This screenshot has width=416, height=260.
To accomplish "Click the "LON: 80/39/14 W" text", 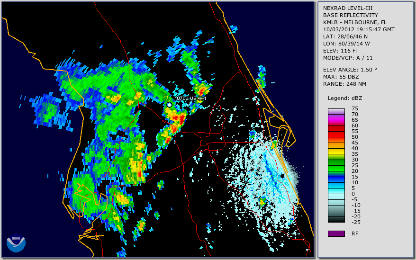I will coord(346,44).
